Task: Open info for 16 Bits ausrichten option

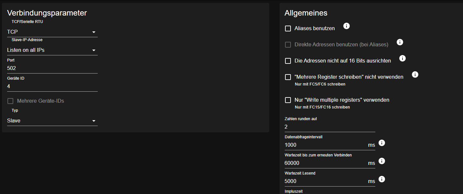Action: 402,58
